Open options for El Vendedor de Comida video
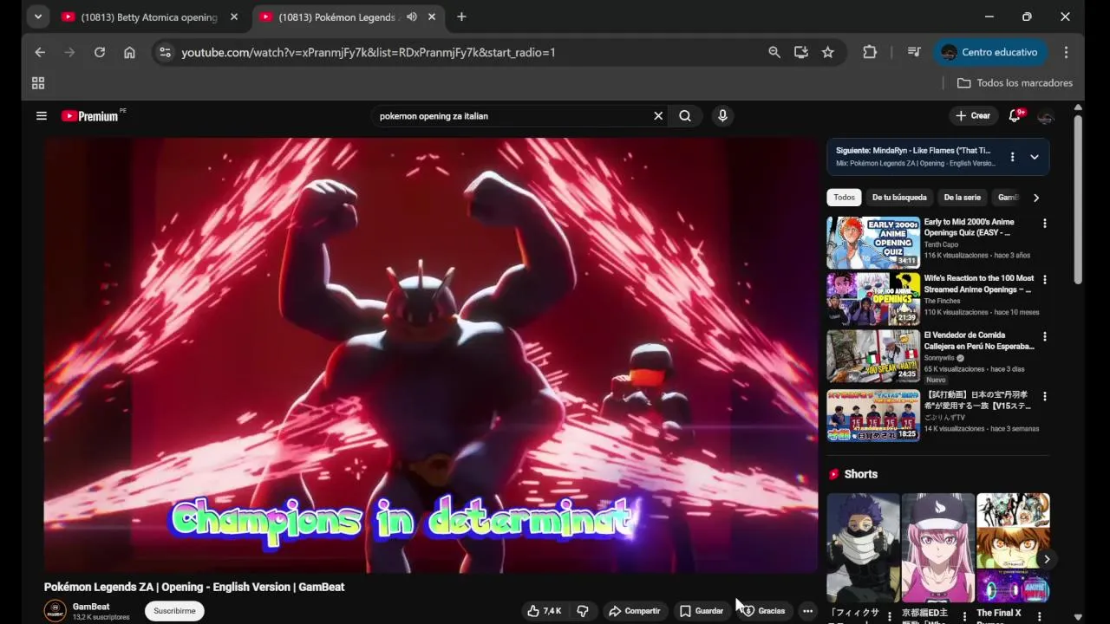1110x624 pixels. point(1044,336)
